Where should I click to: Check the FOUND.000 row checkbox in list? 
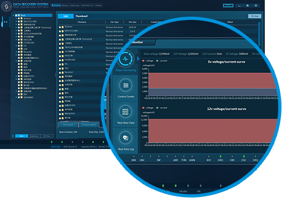[x=60, y=60]
